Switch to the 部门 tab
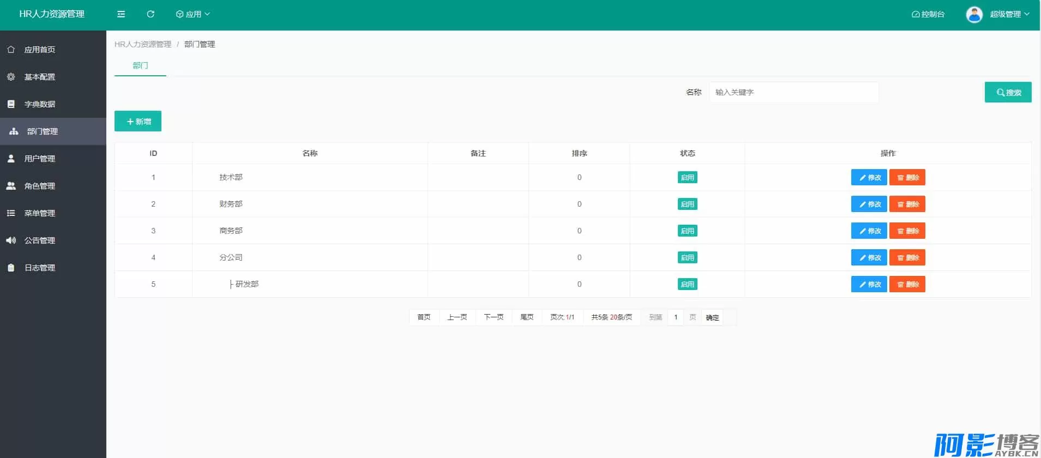This screenshot has width=1041, height=458. pos(140,65)
